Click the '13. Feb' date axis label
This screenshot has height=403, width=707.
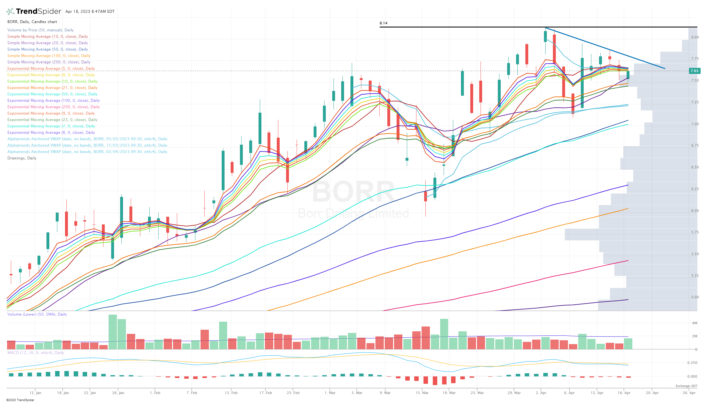pyautogui.click(x=231, y=393)
